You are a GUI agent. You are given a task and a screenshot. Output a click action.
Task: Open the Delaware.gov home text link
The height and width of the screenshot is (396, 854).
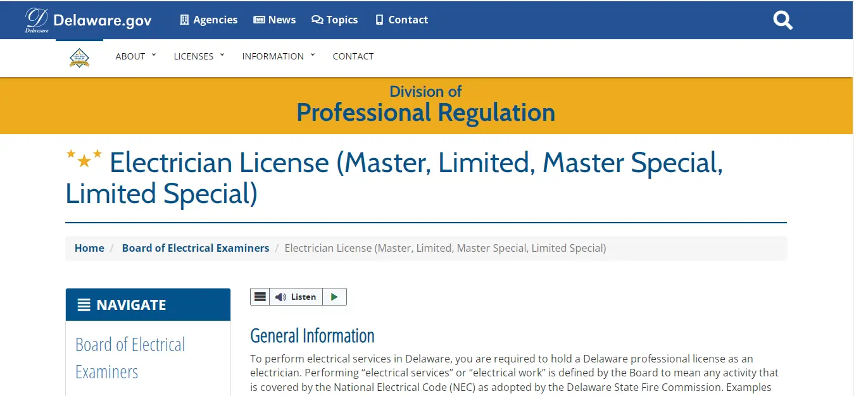point(103,20)
